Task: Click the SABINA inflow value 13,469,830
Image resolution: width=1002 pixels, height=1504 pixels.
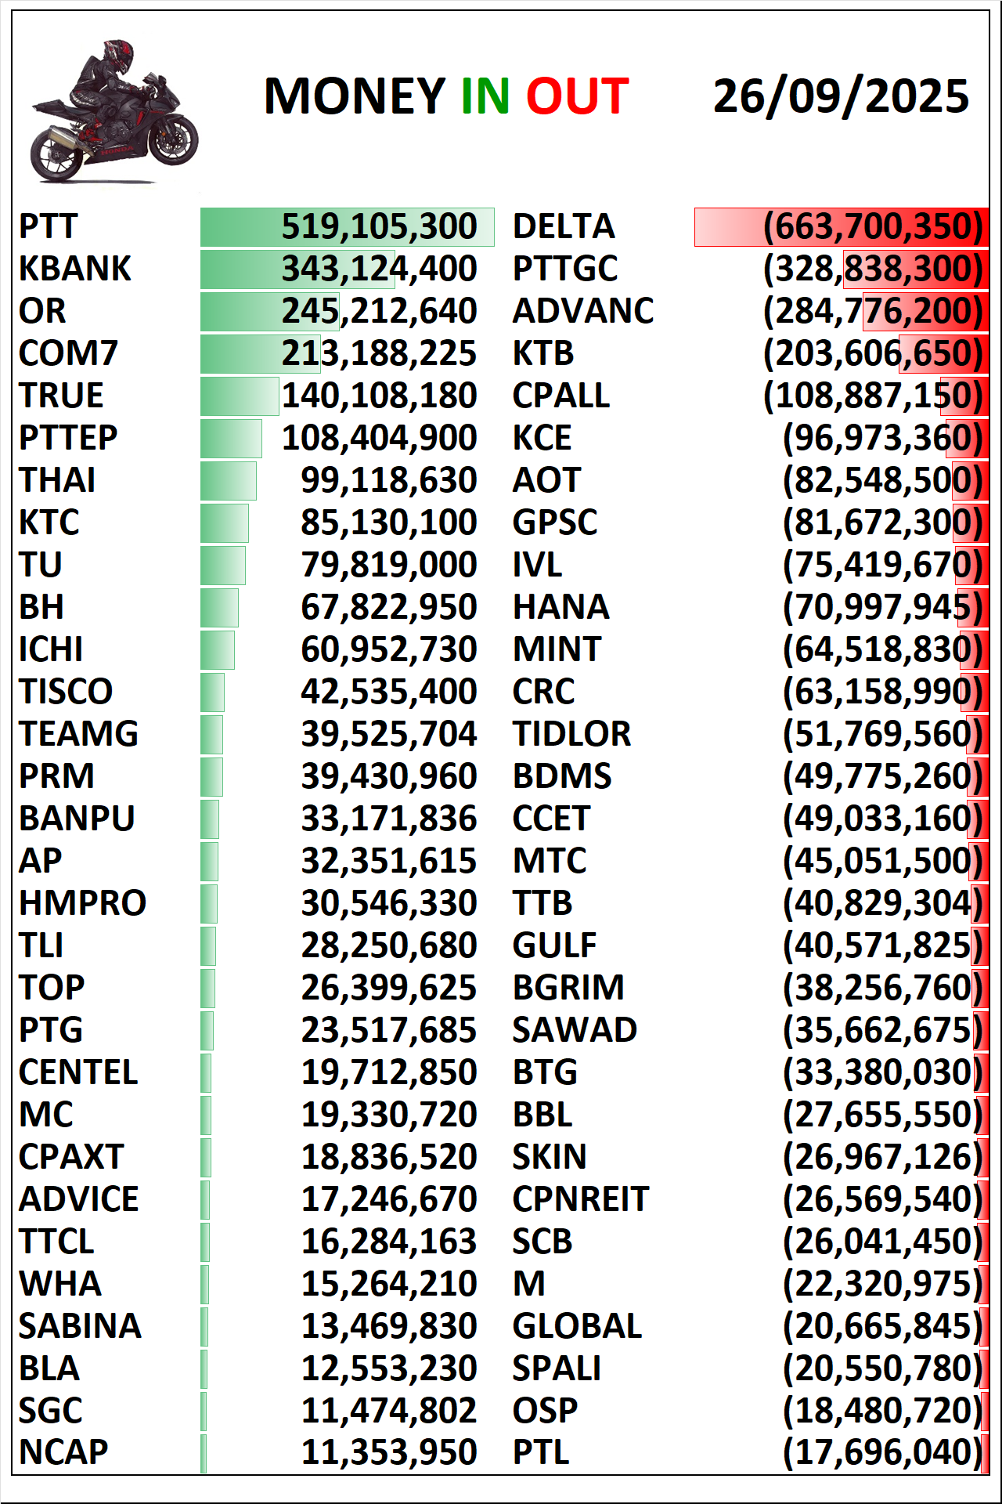Action: (x=389, y=1326)
